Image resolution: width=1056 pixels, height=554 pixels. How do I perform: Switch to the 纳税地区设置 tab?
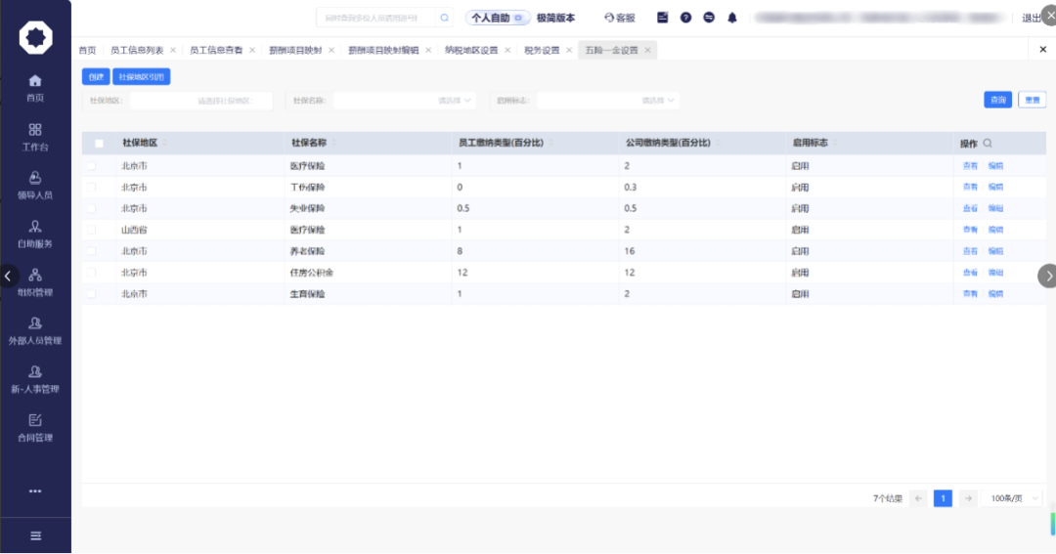471,50
